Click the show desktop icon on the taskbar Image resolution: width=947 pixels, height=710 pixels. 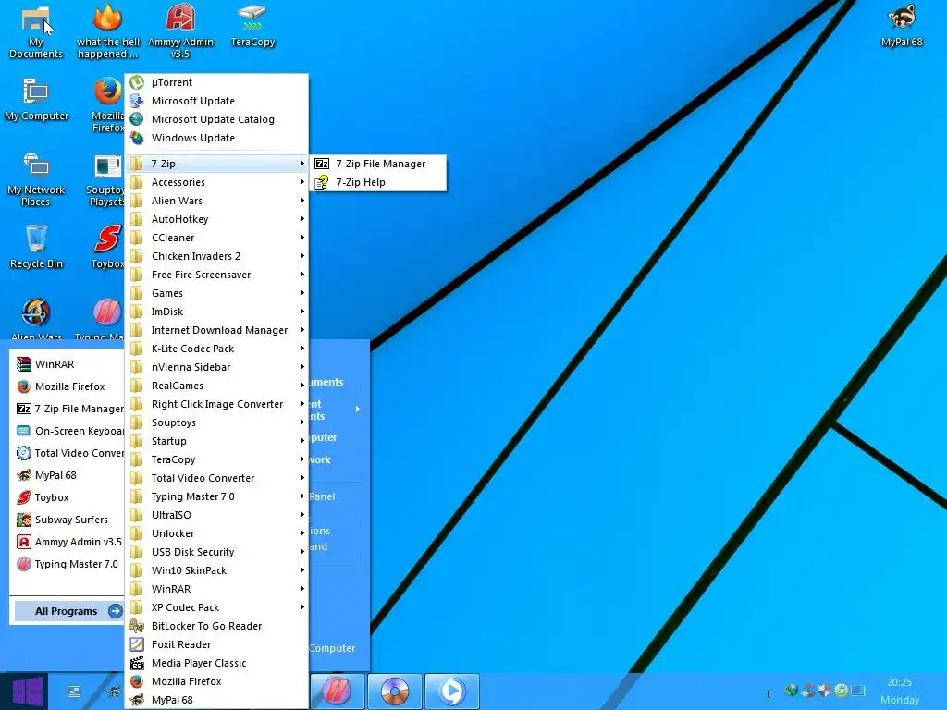74,692
